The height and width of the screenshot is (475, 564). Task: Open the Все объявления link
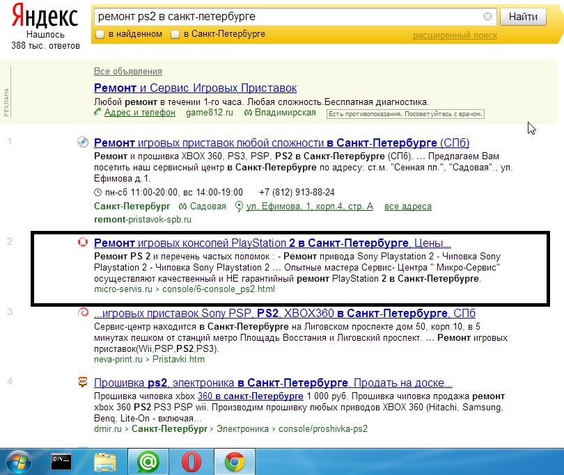click(128, 71)
